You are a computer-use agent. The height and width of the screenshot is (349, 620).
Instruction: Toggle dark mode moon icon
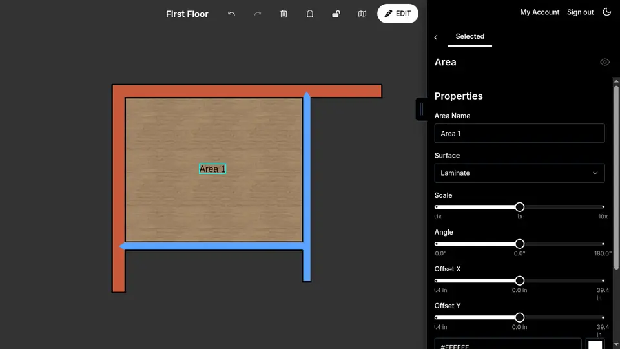click(607, 12)
